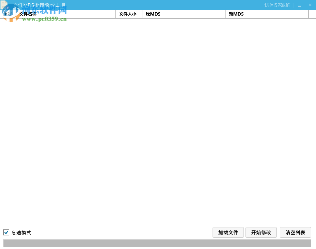
Task: Uncheck the "急速模式" checkbox
Action: (6, 232)
